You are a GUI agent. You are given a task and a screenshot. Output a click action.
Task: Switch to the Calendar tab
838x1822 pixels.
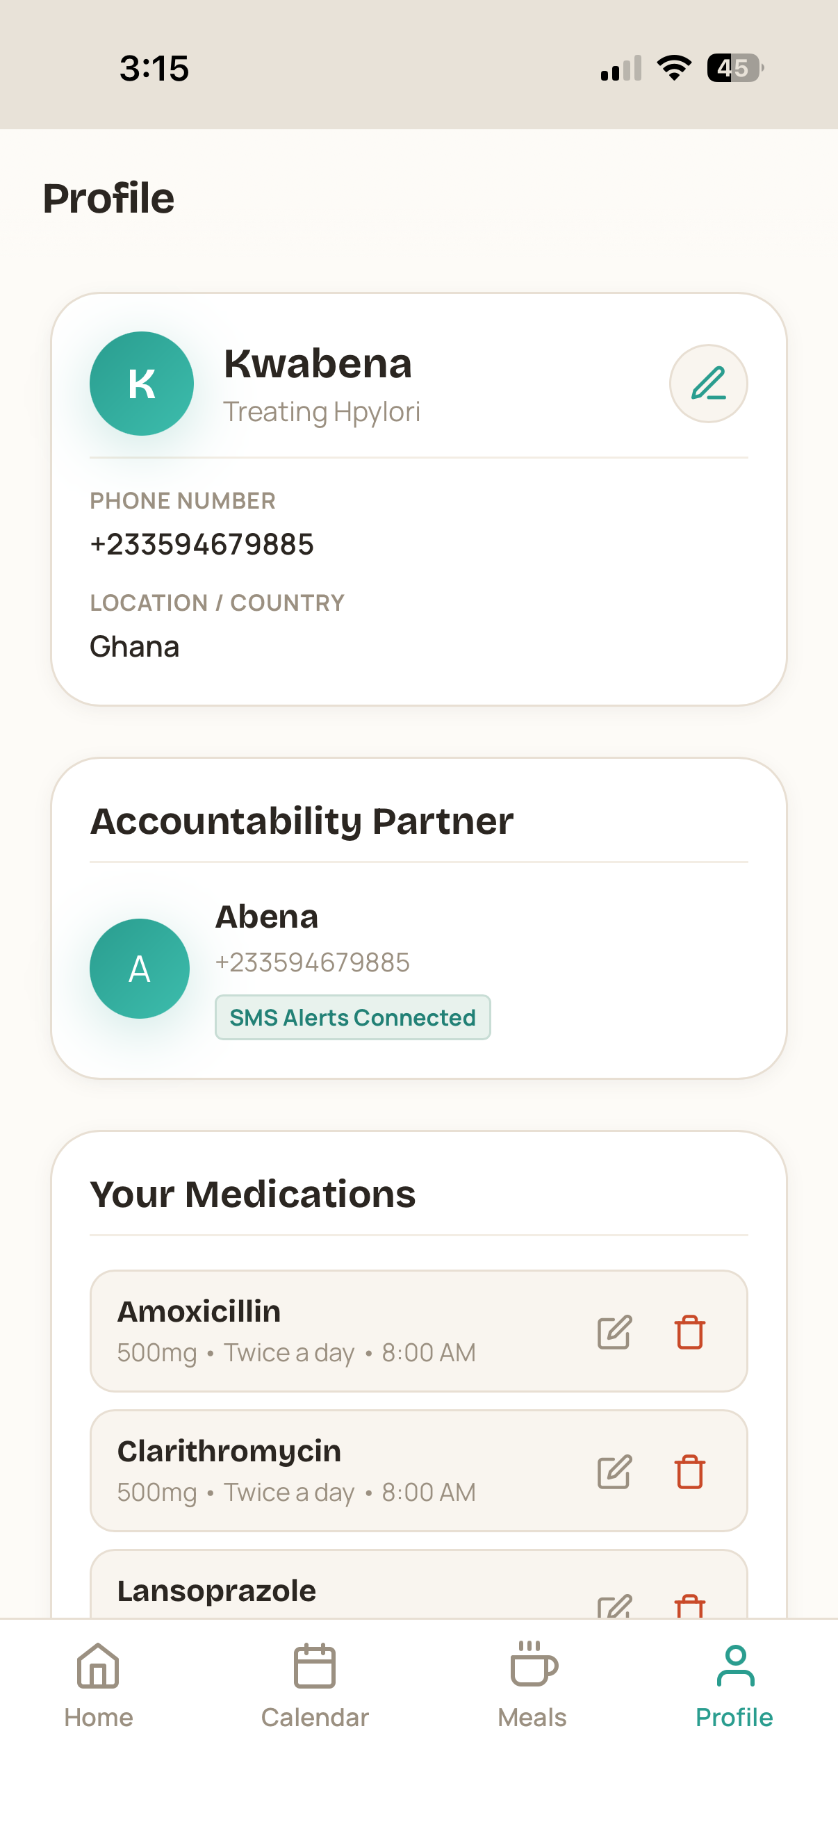point(315,1686)
